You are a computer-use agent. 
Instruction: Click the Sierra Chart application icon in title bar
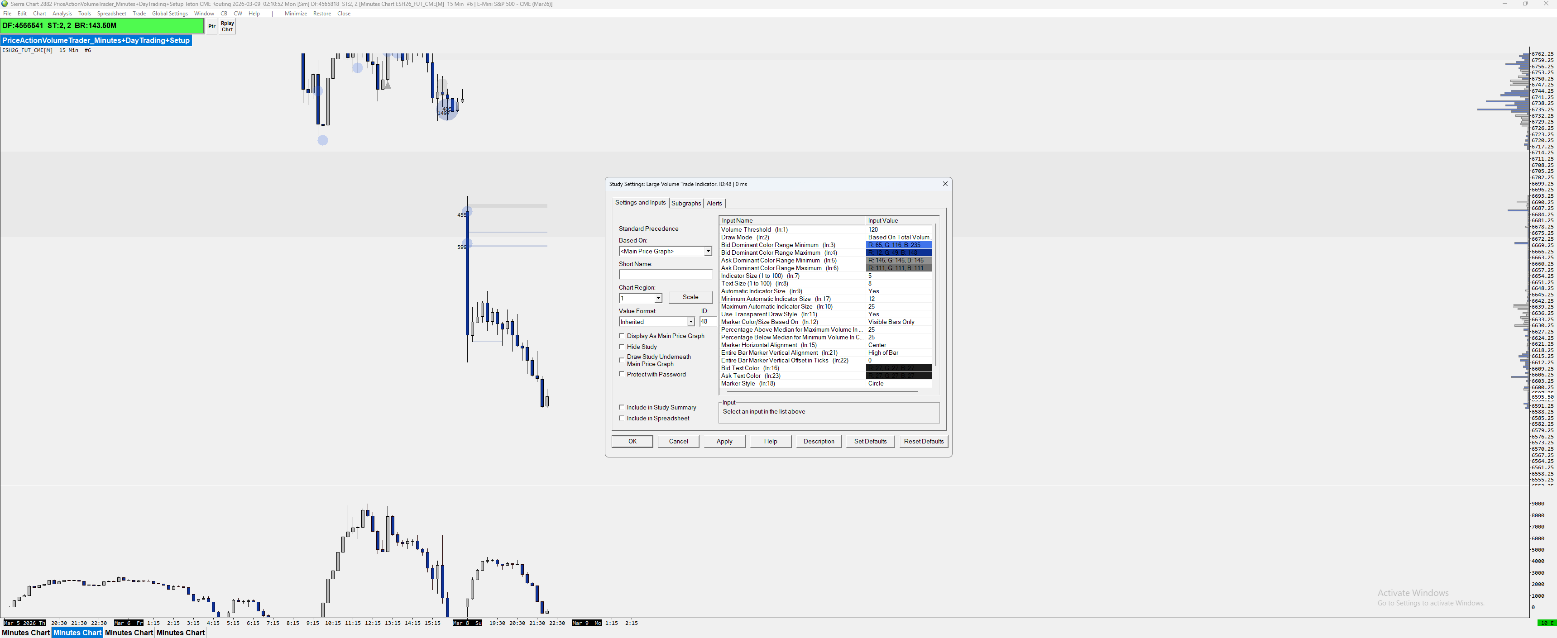5,4
